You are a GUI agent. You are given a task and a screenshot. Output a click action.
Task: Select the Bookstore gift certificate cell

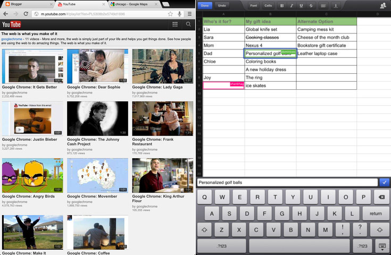(x=327, y=46)
